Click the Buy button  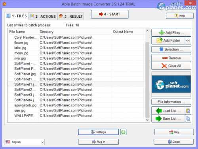174,132
